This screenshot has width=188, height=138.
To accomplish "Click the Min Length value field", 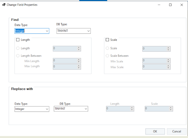I will pos(65,61).
